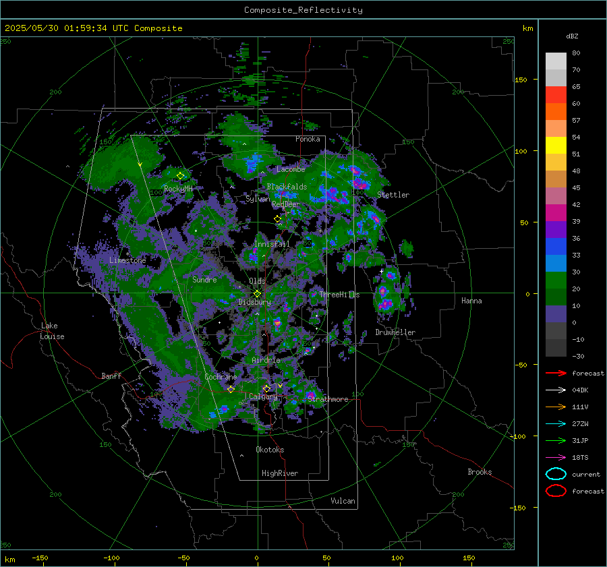Click the cyan current ellipse icon
The image size is (607, 567).
(556, 474)
